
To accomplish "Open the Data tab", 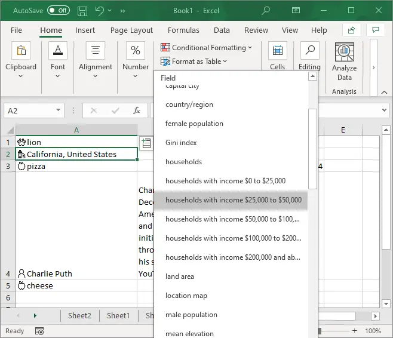I will [222, 30].
